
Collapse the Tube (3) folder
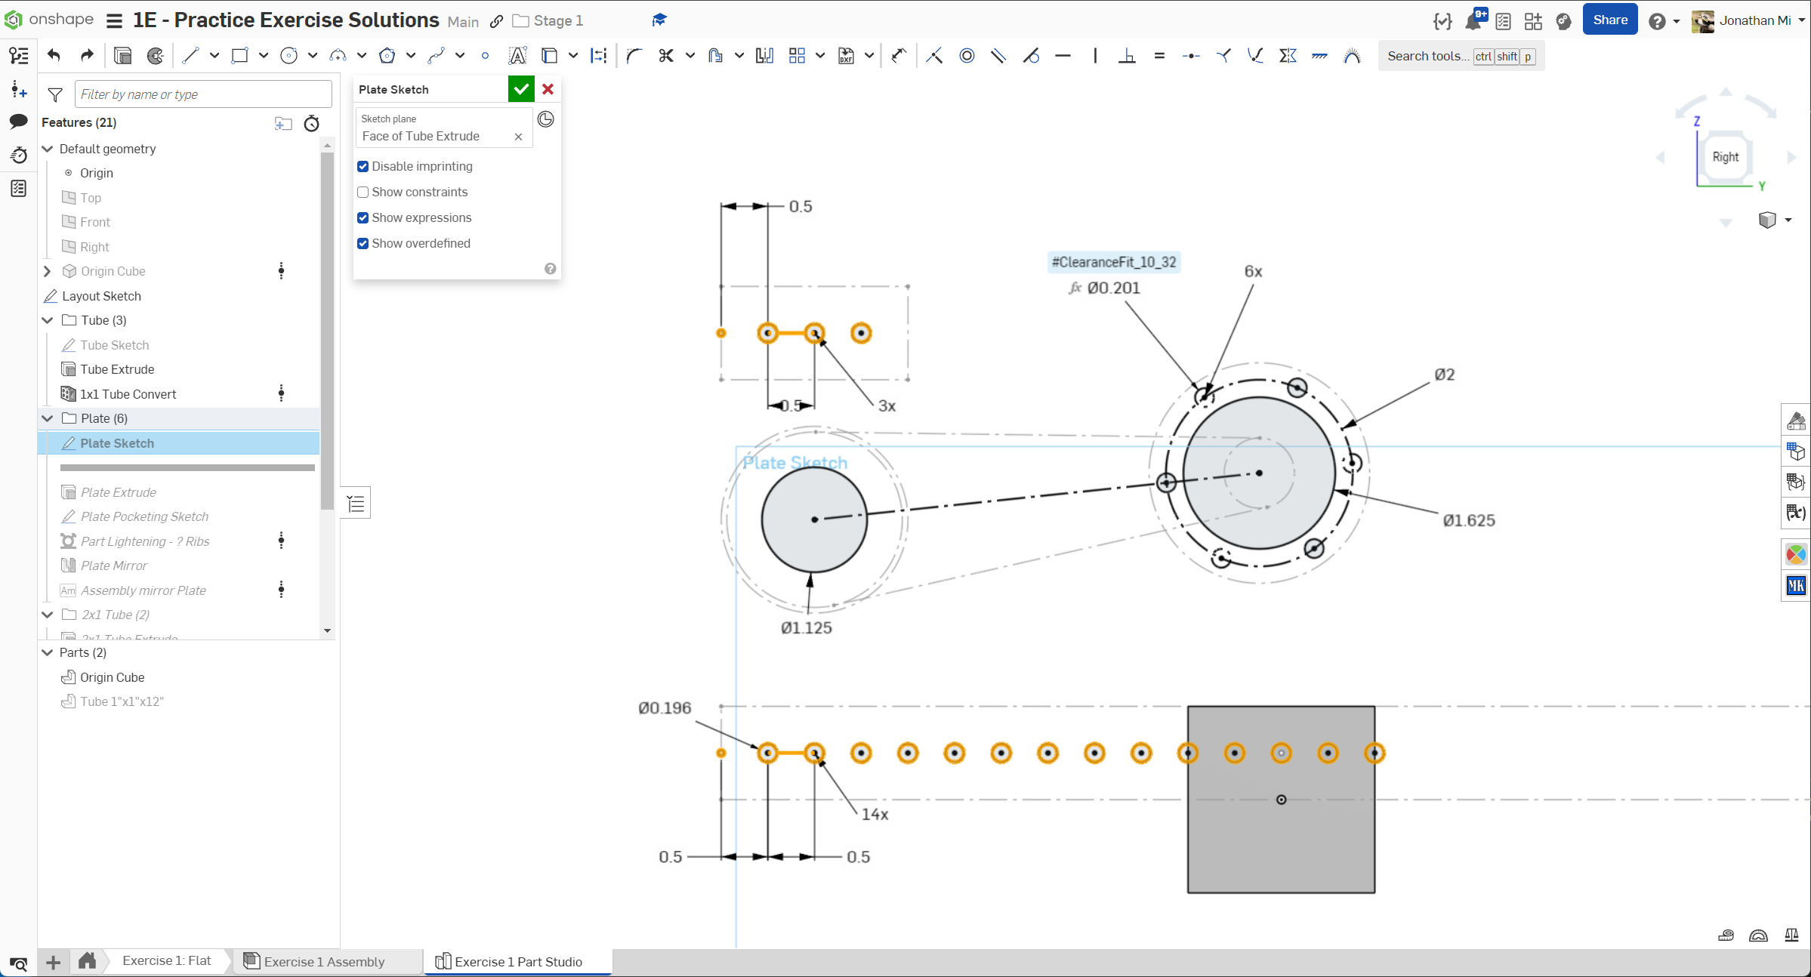tap(48, 320)
